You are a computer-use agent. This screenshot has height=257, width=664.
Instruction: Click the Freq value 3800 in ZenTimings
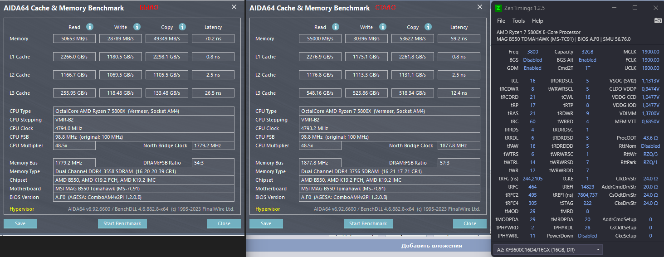(x=533, y=52)
